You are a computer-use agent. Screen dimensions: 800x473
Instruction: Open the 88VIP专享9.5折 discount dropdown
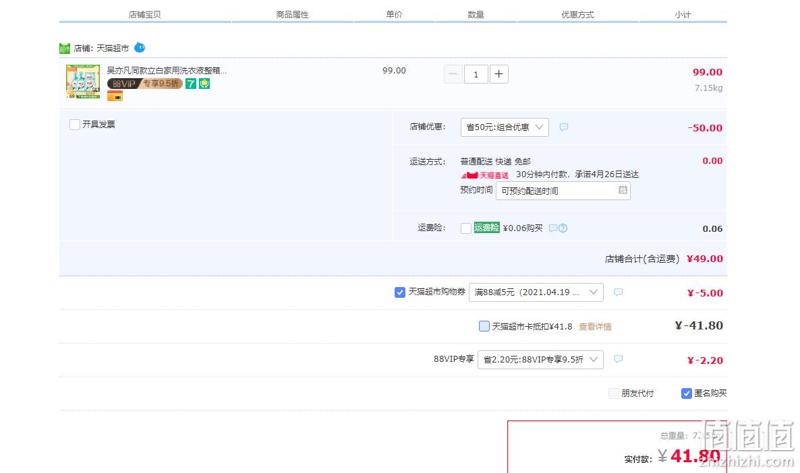(540, 360)
